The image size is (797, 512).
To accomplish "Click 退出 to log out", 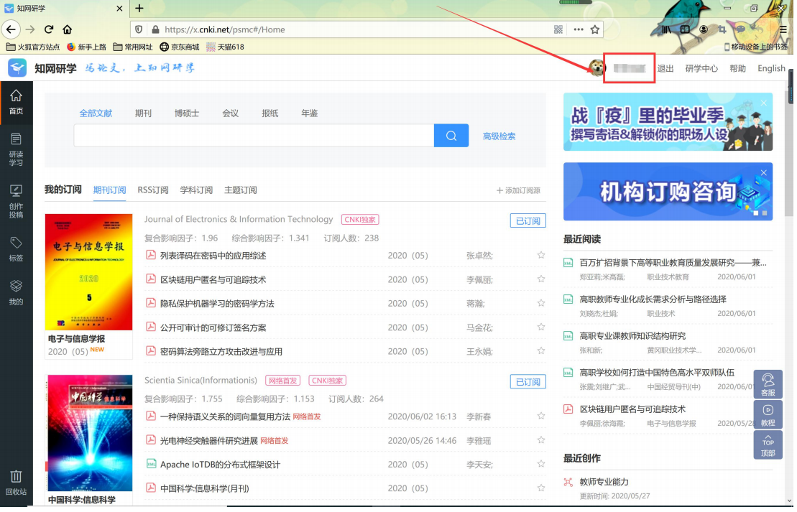I will [665, 69].
